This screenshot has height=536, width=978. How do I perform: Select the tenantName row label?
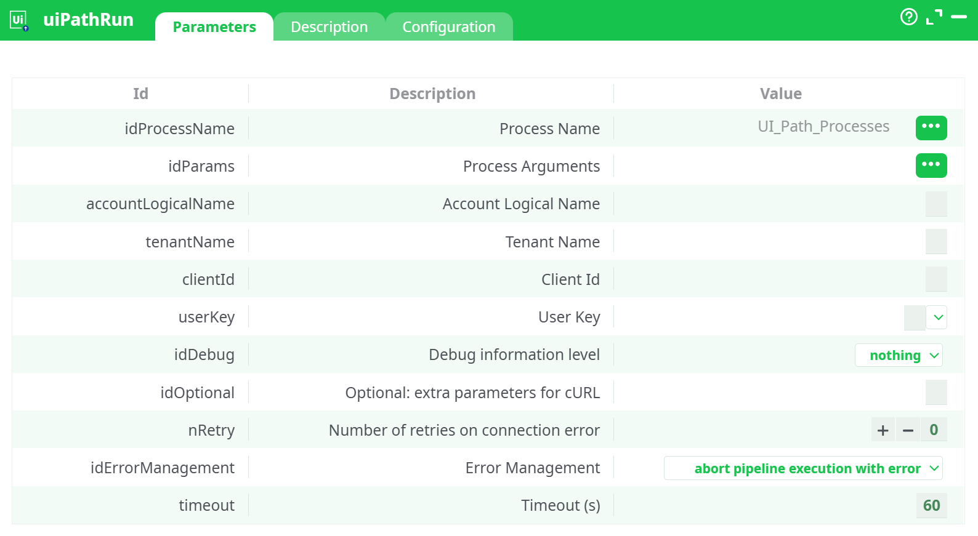point(190,242)
